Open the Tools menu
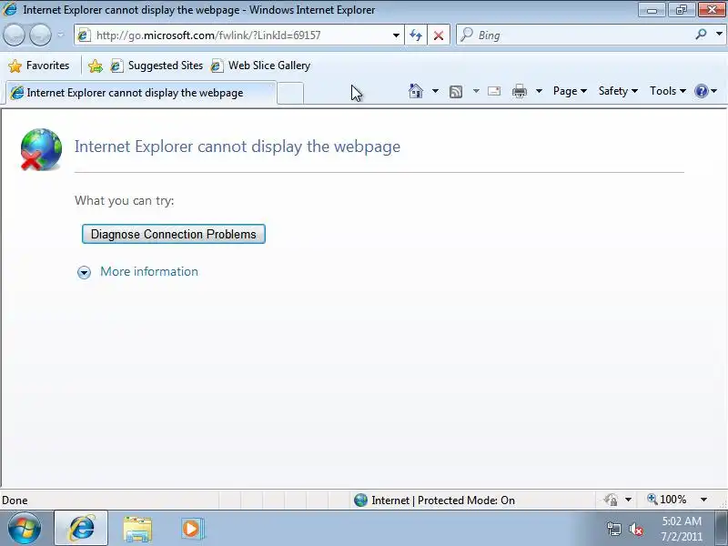728x546 pixels. pos(668,91)
